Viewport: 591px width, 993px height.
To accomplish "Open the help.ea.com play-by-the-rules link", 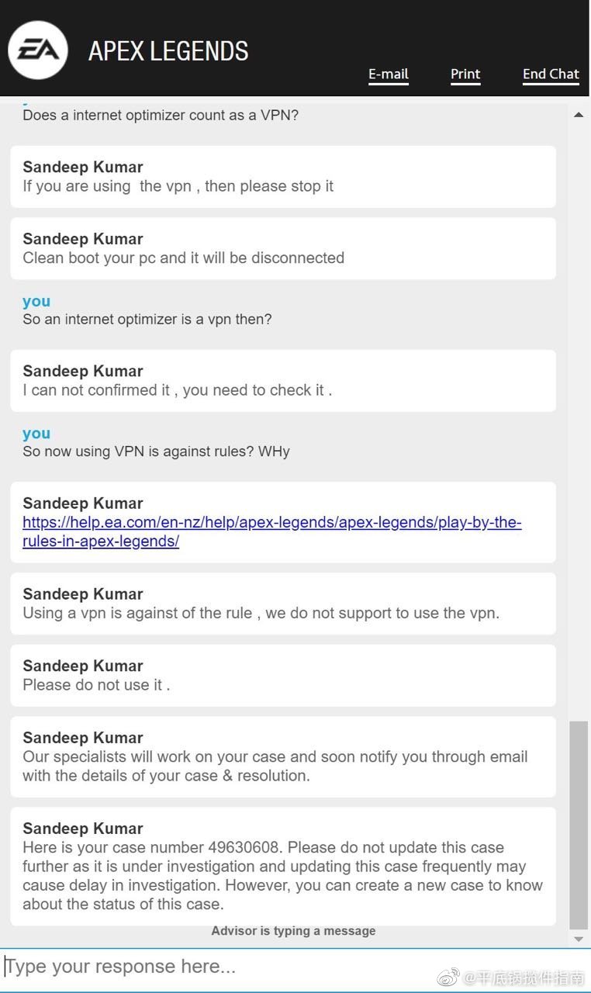I will pos(271,531).
